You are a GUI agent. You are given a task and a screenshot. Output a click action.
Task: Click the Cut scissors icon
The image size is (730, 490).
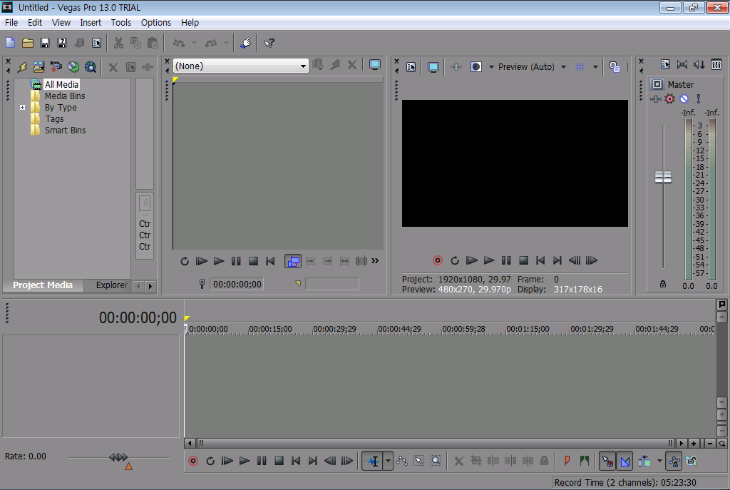[x=118, y=43]
